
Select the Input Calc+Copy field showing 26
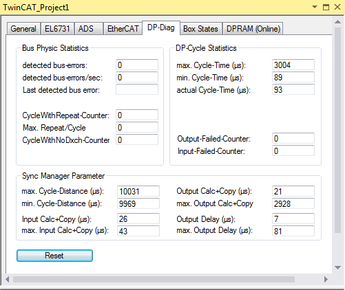[138, 219]
